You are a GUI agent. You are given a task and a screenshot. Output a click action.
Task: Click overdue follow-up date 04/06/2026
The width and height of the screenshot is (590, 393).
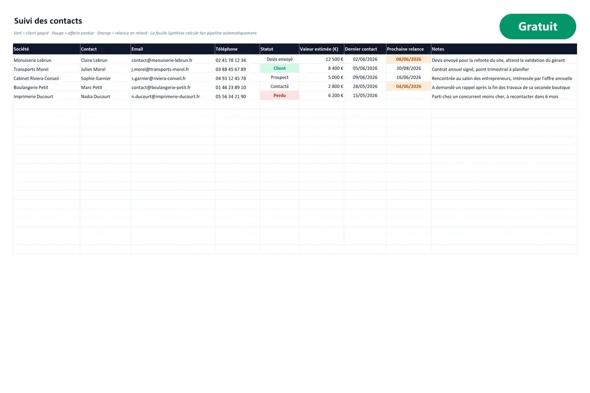(x=409, y=86)
